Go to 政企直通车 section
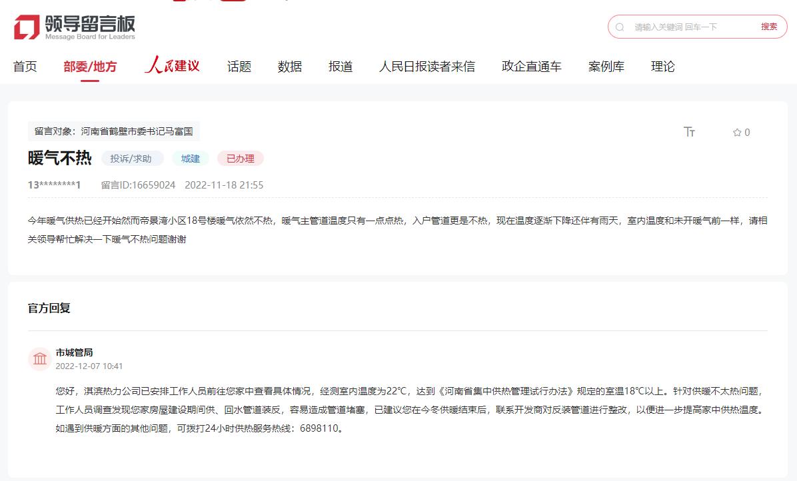The width and height of the screenshot is (797, 481). [x=532, y=67]
